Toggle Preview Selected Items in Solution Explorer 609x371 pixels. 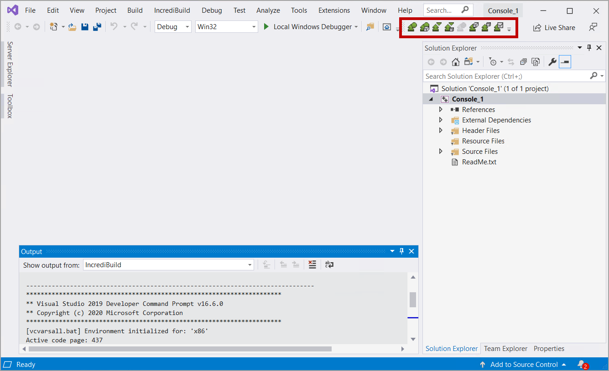click(565, 62)
